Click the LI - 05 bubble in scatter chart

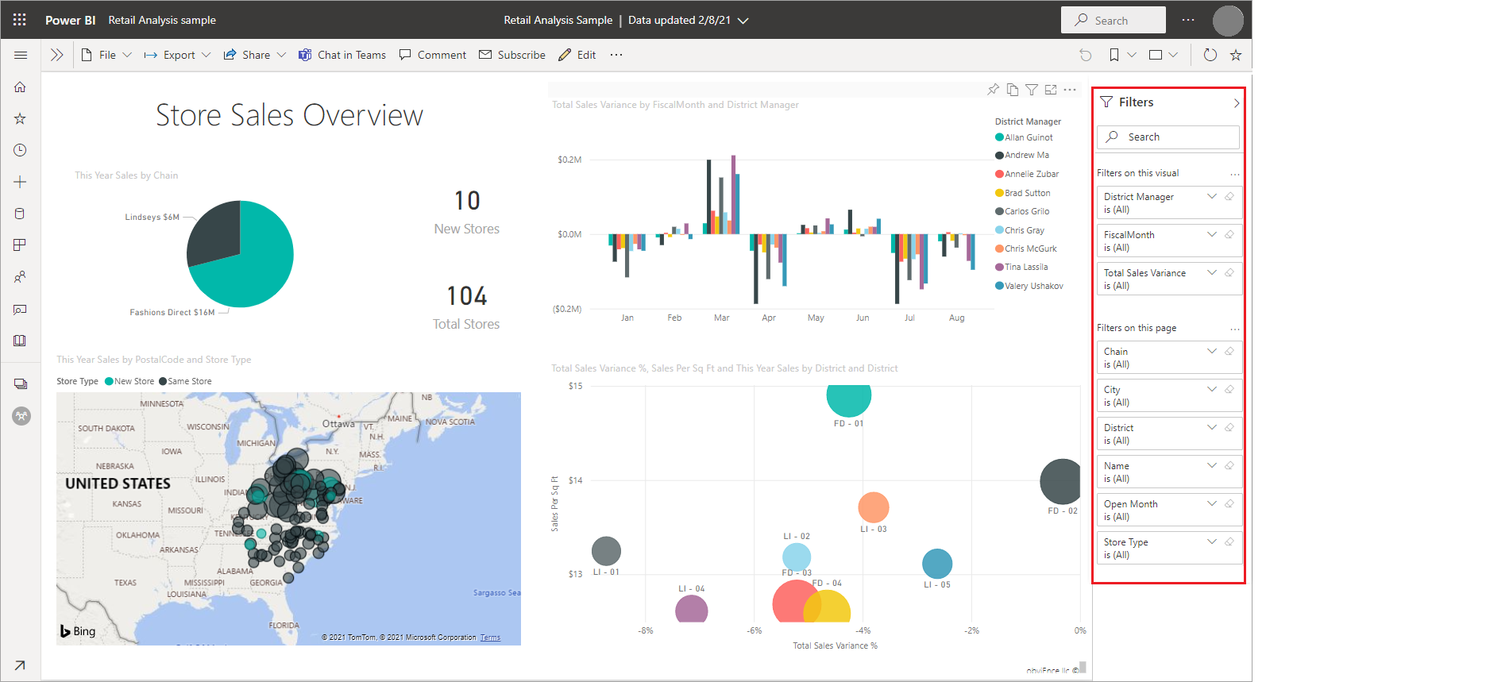tap(937, 564)
